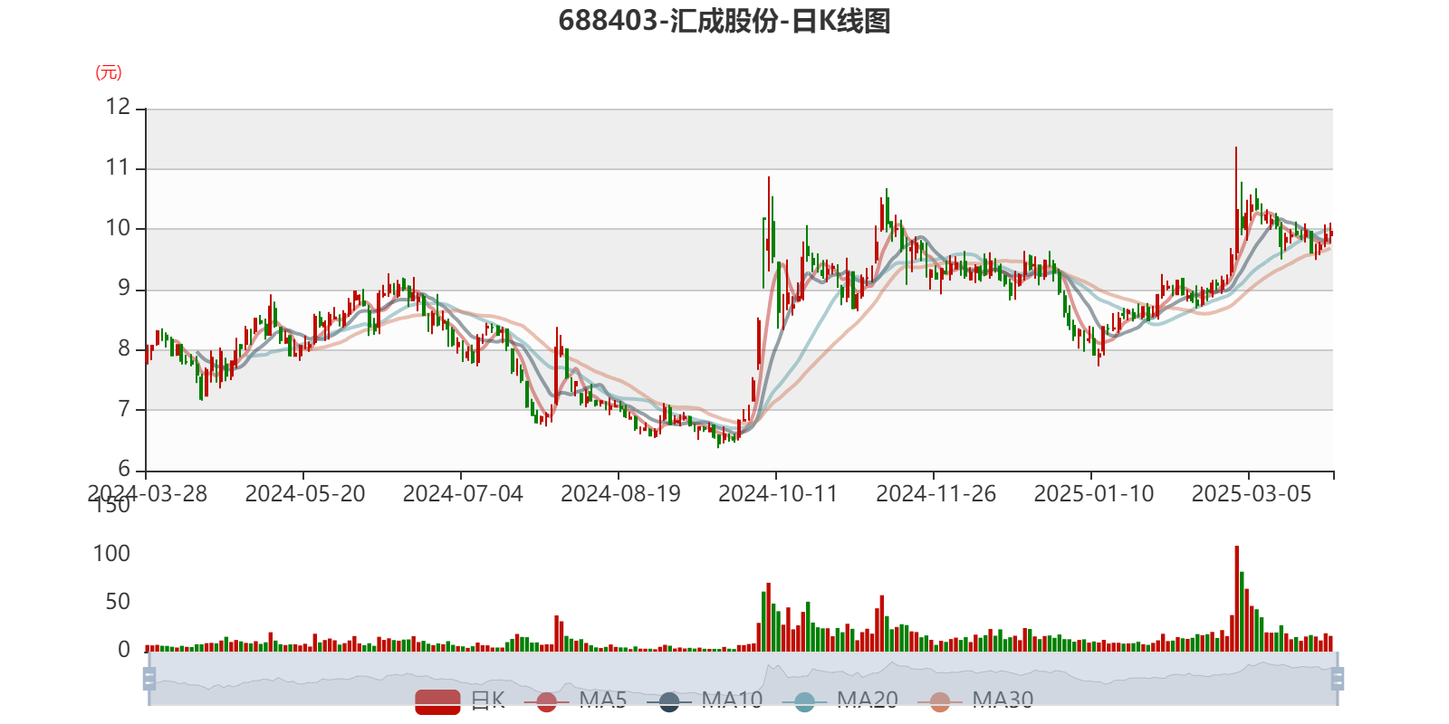Click the tallest volume bar in March 2025
This screenshot has height=724, width=1449.
click(x=1236, y=598)
